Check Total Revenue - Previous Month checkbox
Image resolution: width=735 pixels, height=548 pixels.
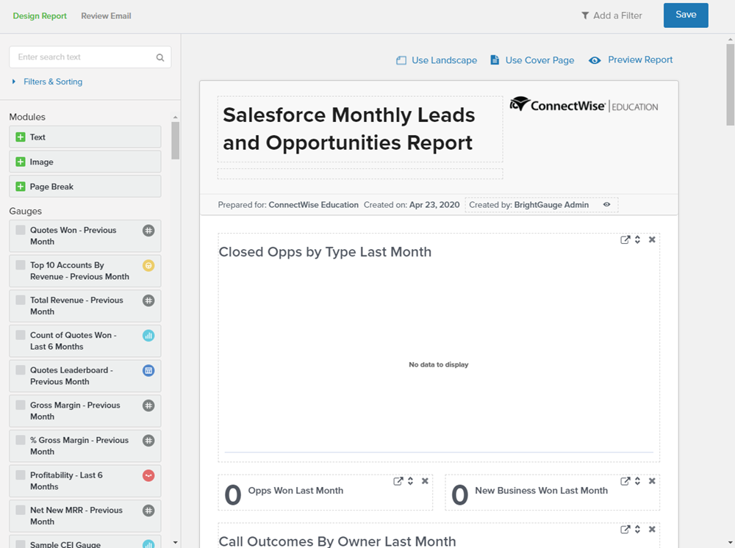[x=21, y=300]
